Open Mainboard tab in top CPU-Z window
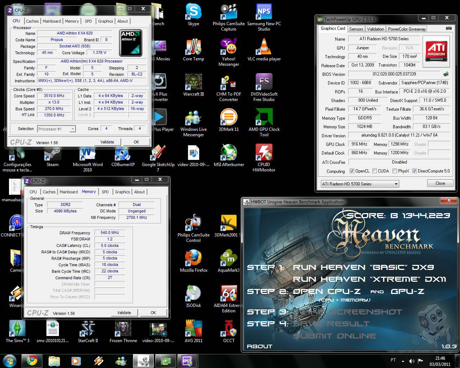The width and height of the screenshot is (460, 368). point(52,21)
